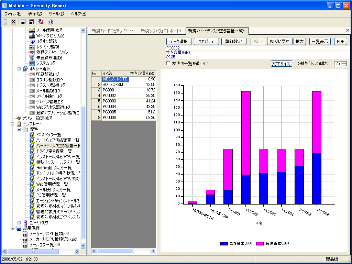Click the delete X toolbar icon
Screen dimensions: 352x264
13,22
